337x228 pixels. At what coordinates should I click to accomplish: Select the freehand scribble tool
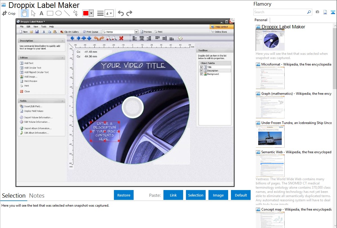75,13
